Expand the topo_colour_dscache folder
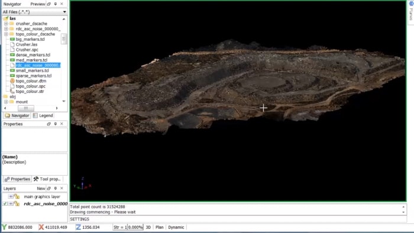 tap(6, 34)
